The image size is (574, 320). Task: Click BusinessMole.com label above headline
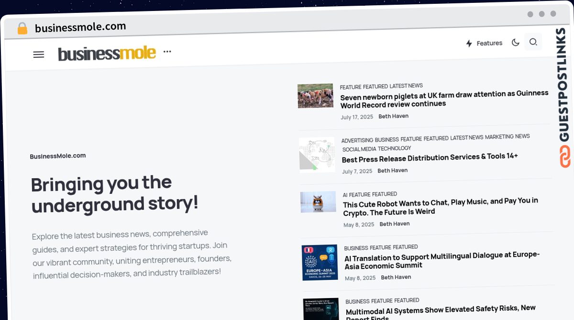tap(58, 156)
